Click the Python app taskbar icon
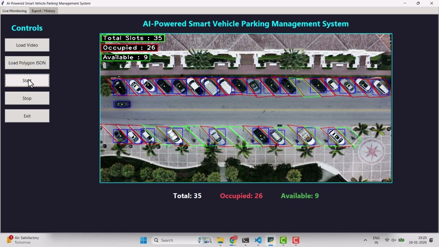 click(271, 240)
